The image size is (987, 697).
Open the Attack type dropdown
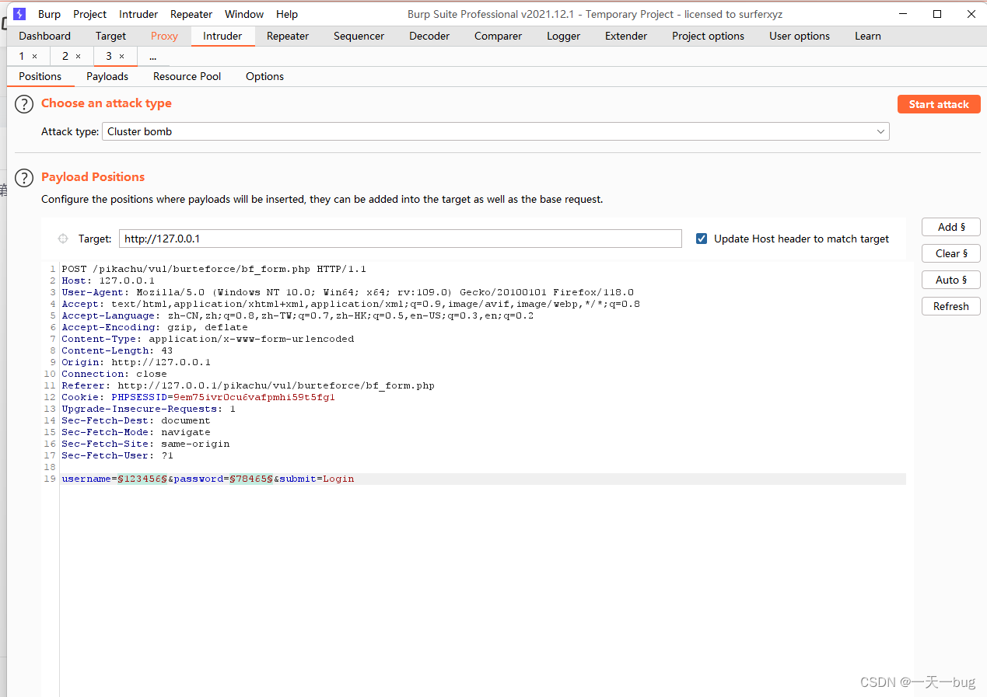coord(495,131)
